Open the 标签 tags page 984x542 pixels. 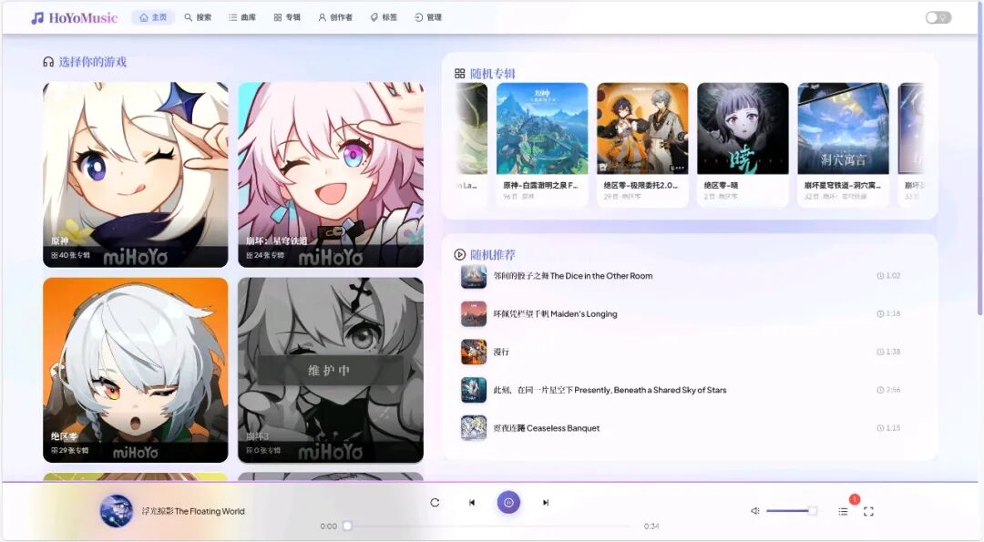click(384, 17)
